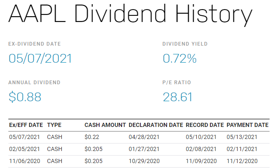This screenshot has width=280, height=168.
Task: Click the P/E RATIO label
Action: (x=177, y=83)
